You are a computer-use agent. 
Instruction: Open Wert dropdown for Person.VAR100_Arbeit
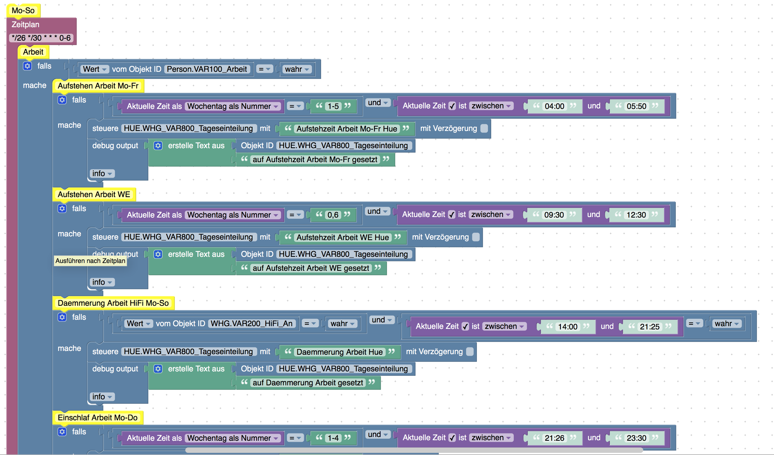[x=95, y=69]
